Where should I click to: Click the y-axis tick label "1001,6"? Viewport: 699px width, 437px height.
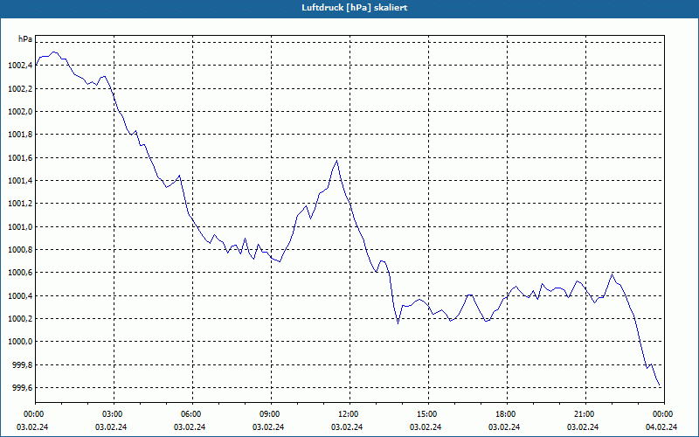pos(20,158)
